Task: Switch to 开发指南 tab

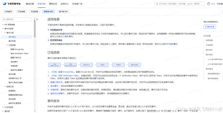Action: (21, 11)
